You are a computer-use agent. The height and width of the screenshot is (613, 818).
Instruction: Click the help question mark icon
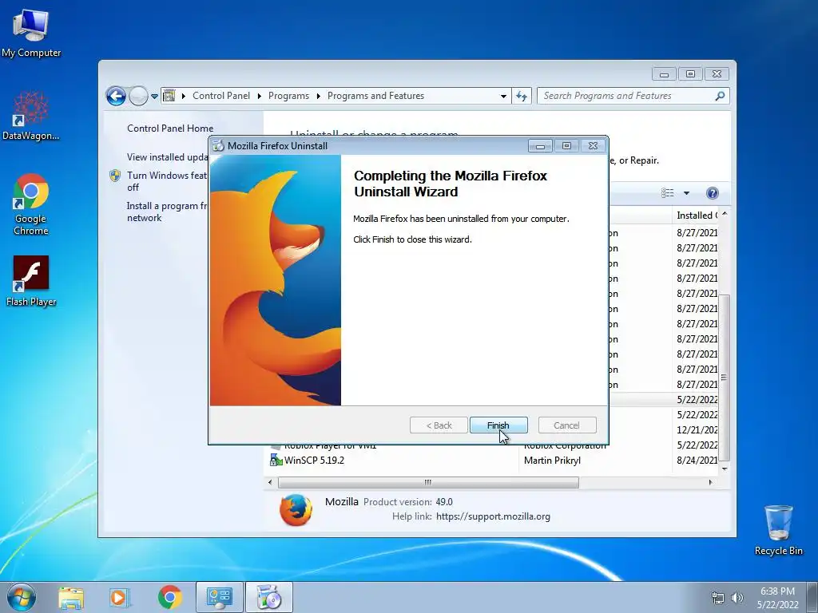click(x=712, y=193)
